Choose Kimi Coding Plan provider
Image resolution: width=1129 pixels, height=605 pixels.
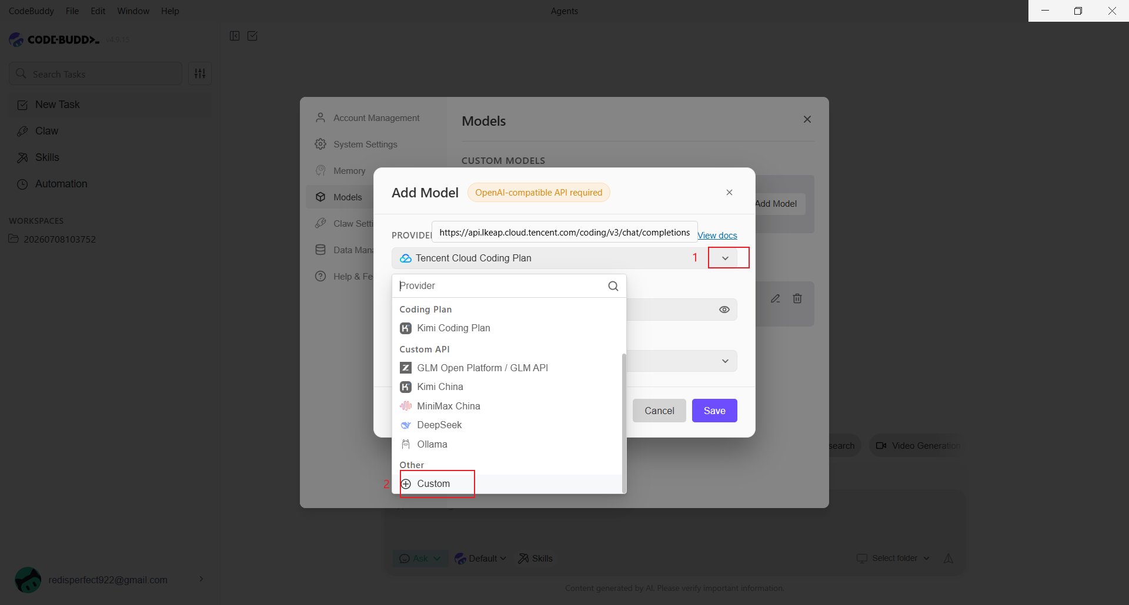pyautogui.click(x=506, y=328)
